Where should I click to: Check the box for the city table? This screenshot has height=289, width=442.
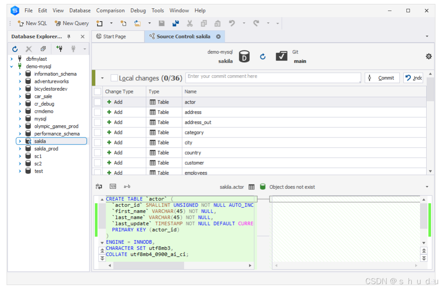[97, 143]
